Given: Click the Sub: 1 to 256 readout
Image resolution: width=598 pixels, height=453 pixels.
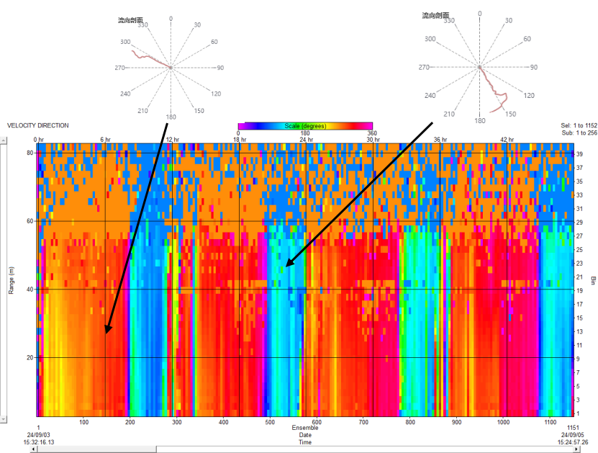Looking at the screenshot, I should click(579, 133).
